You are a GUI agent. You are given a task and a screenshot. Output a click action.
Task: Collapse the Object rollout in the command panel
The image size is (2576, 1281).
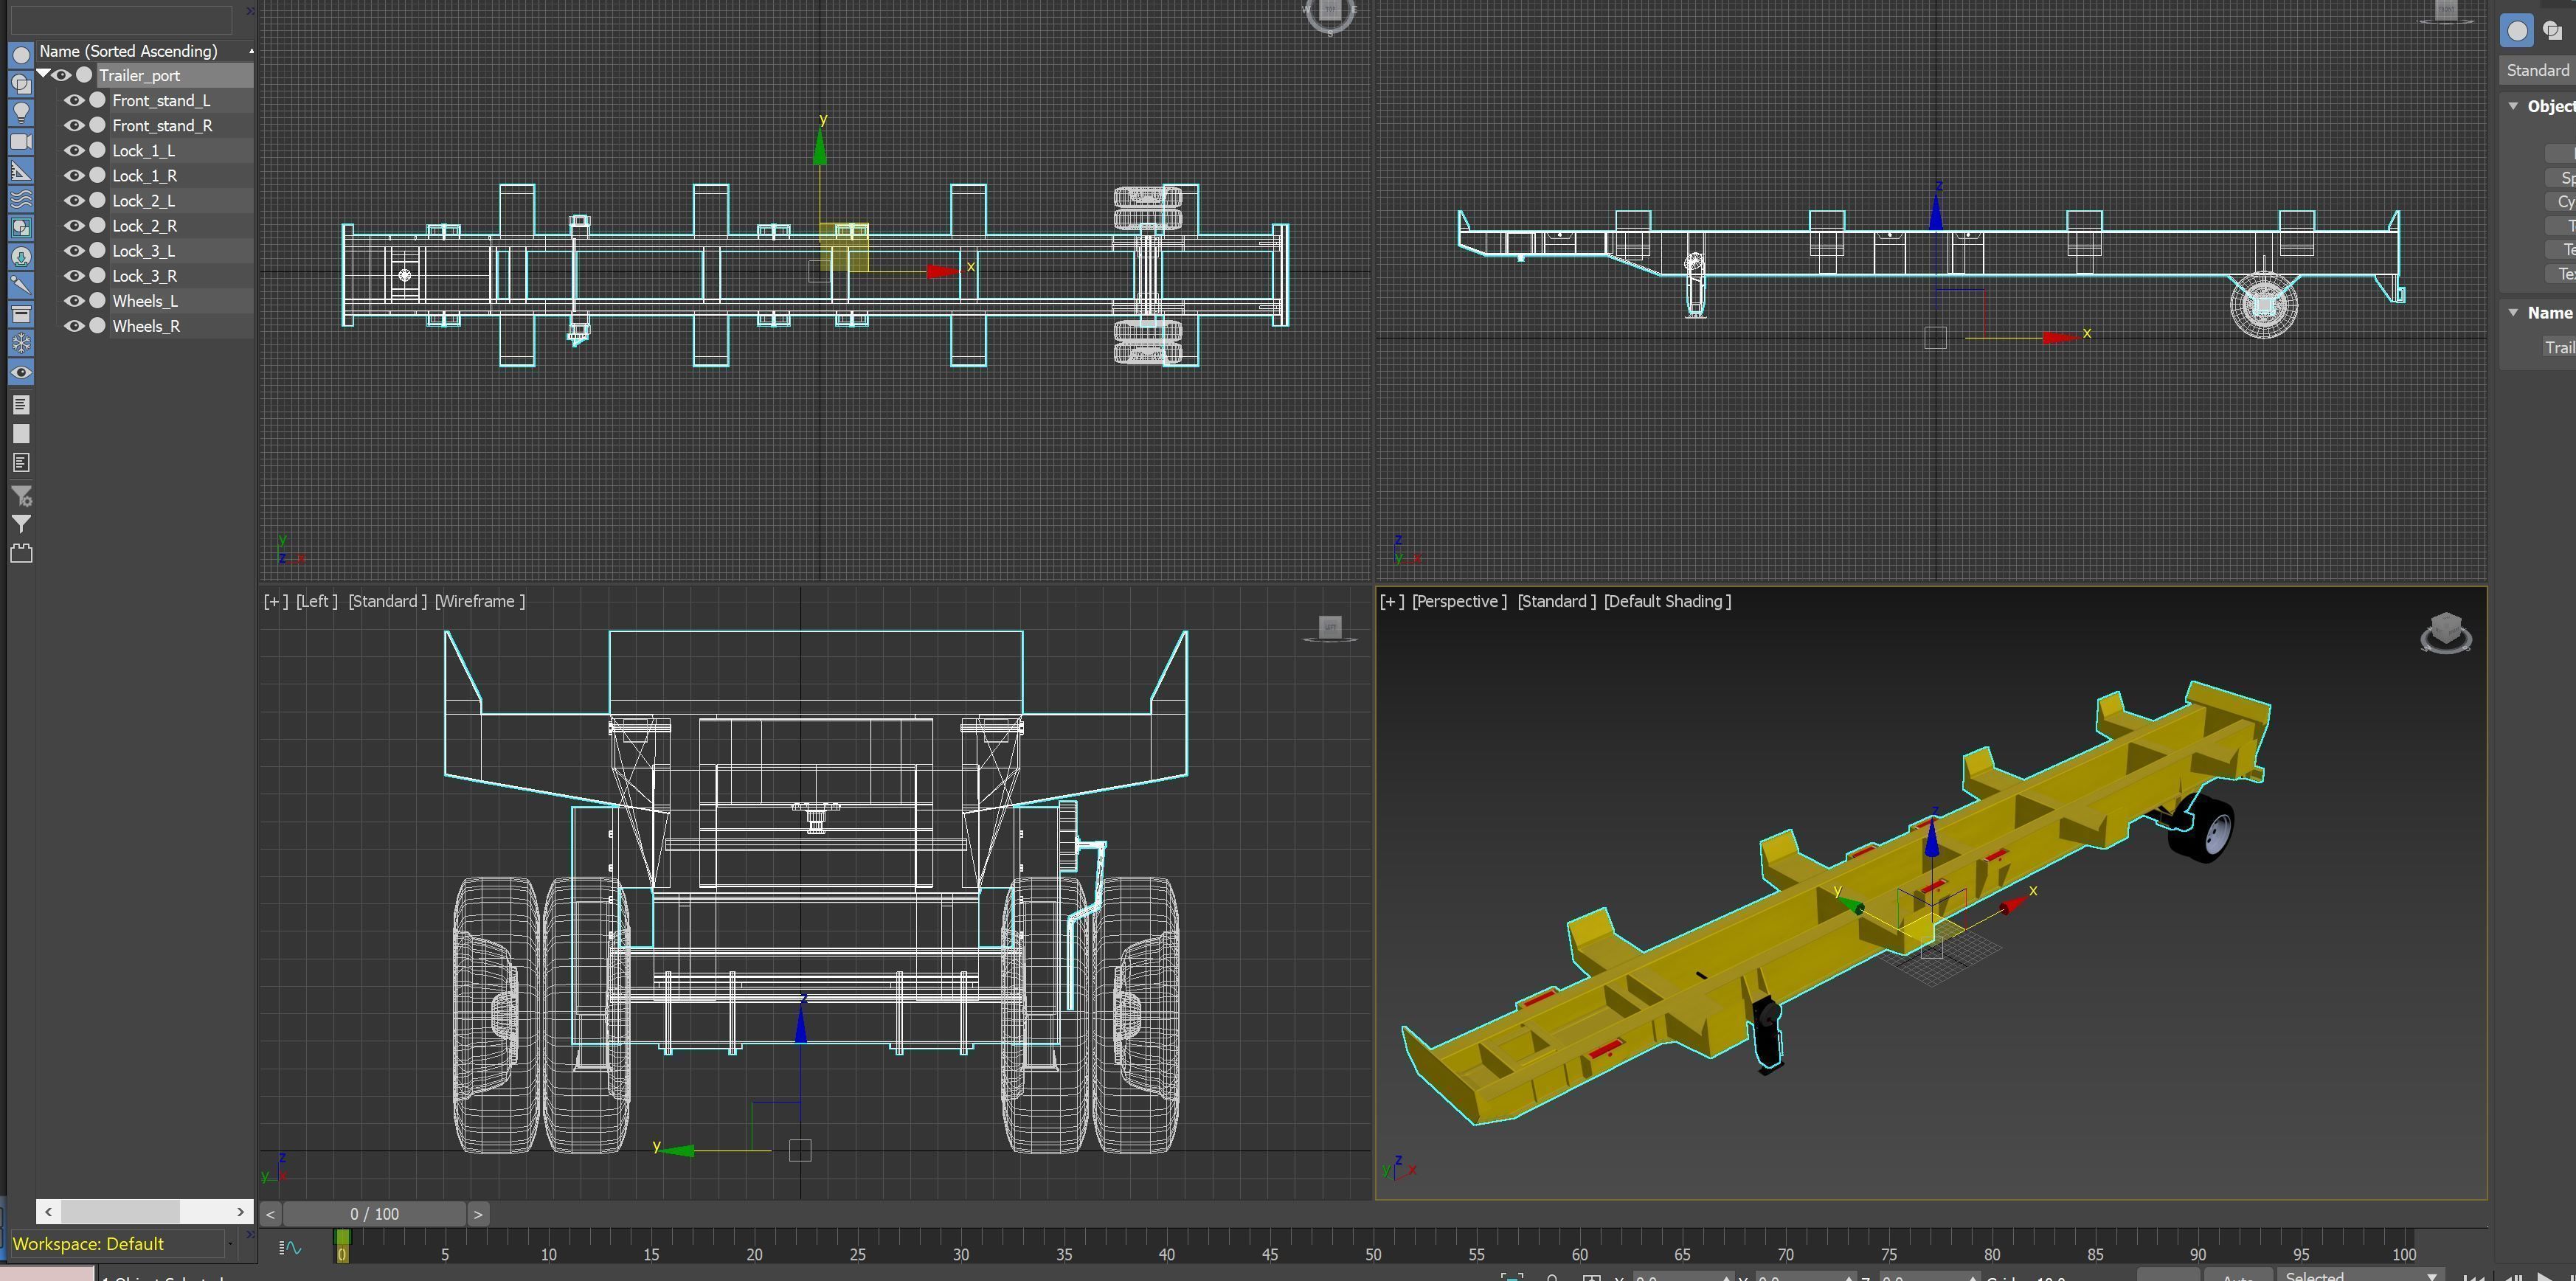[2514, 105]
